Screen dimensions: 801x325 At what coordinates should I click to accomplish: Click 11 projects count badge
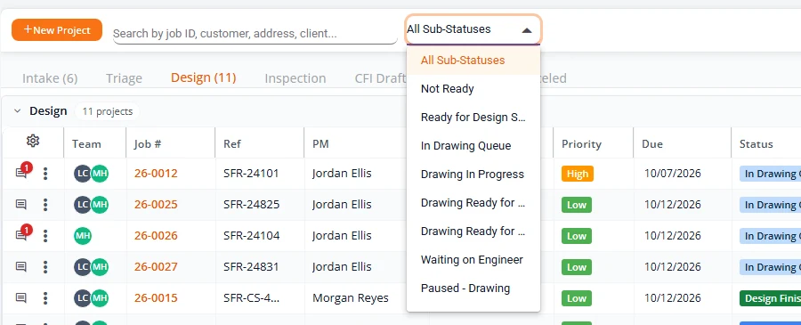tap(108, 111)
